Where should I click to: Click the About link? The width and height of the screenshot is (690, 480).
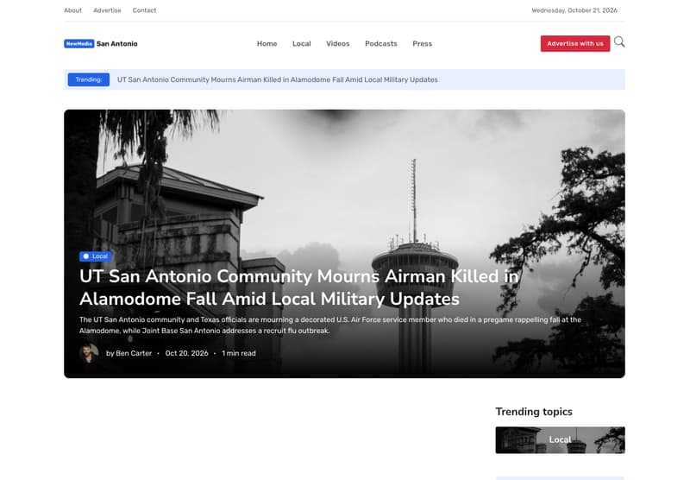coord(72,10)
